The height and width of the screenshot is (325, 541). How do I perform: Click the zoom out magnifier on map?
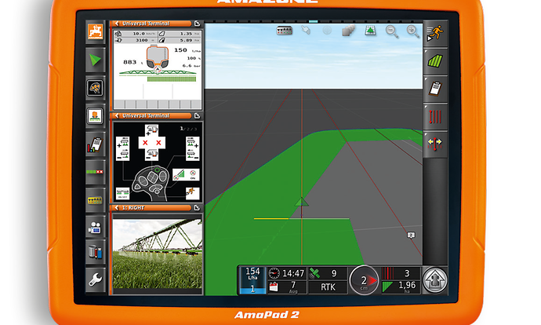click(x=392, y=31)
